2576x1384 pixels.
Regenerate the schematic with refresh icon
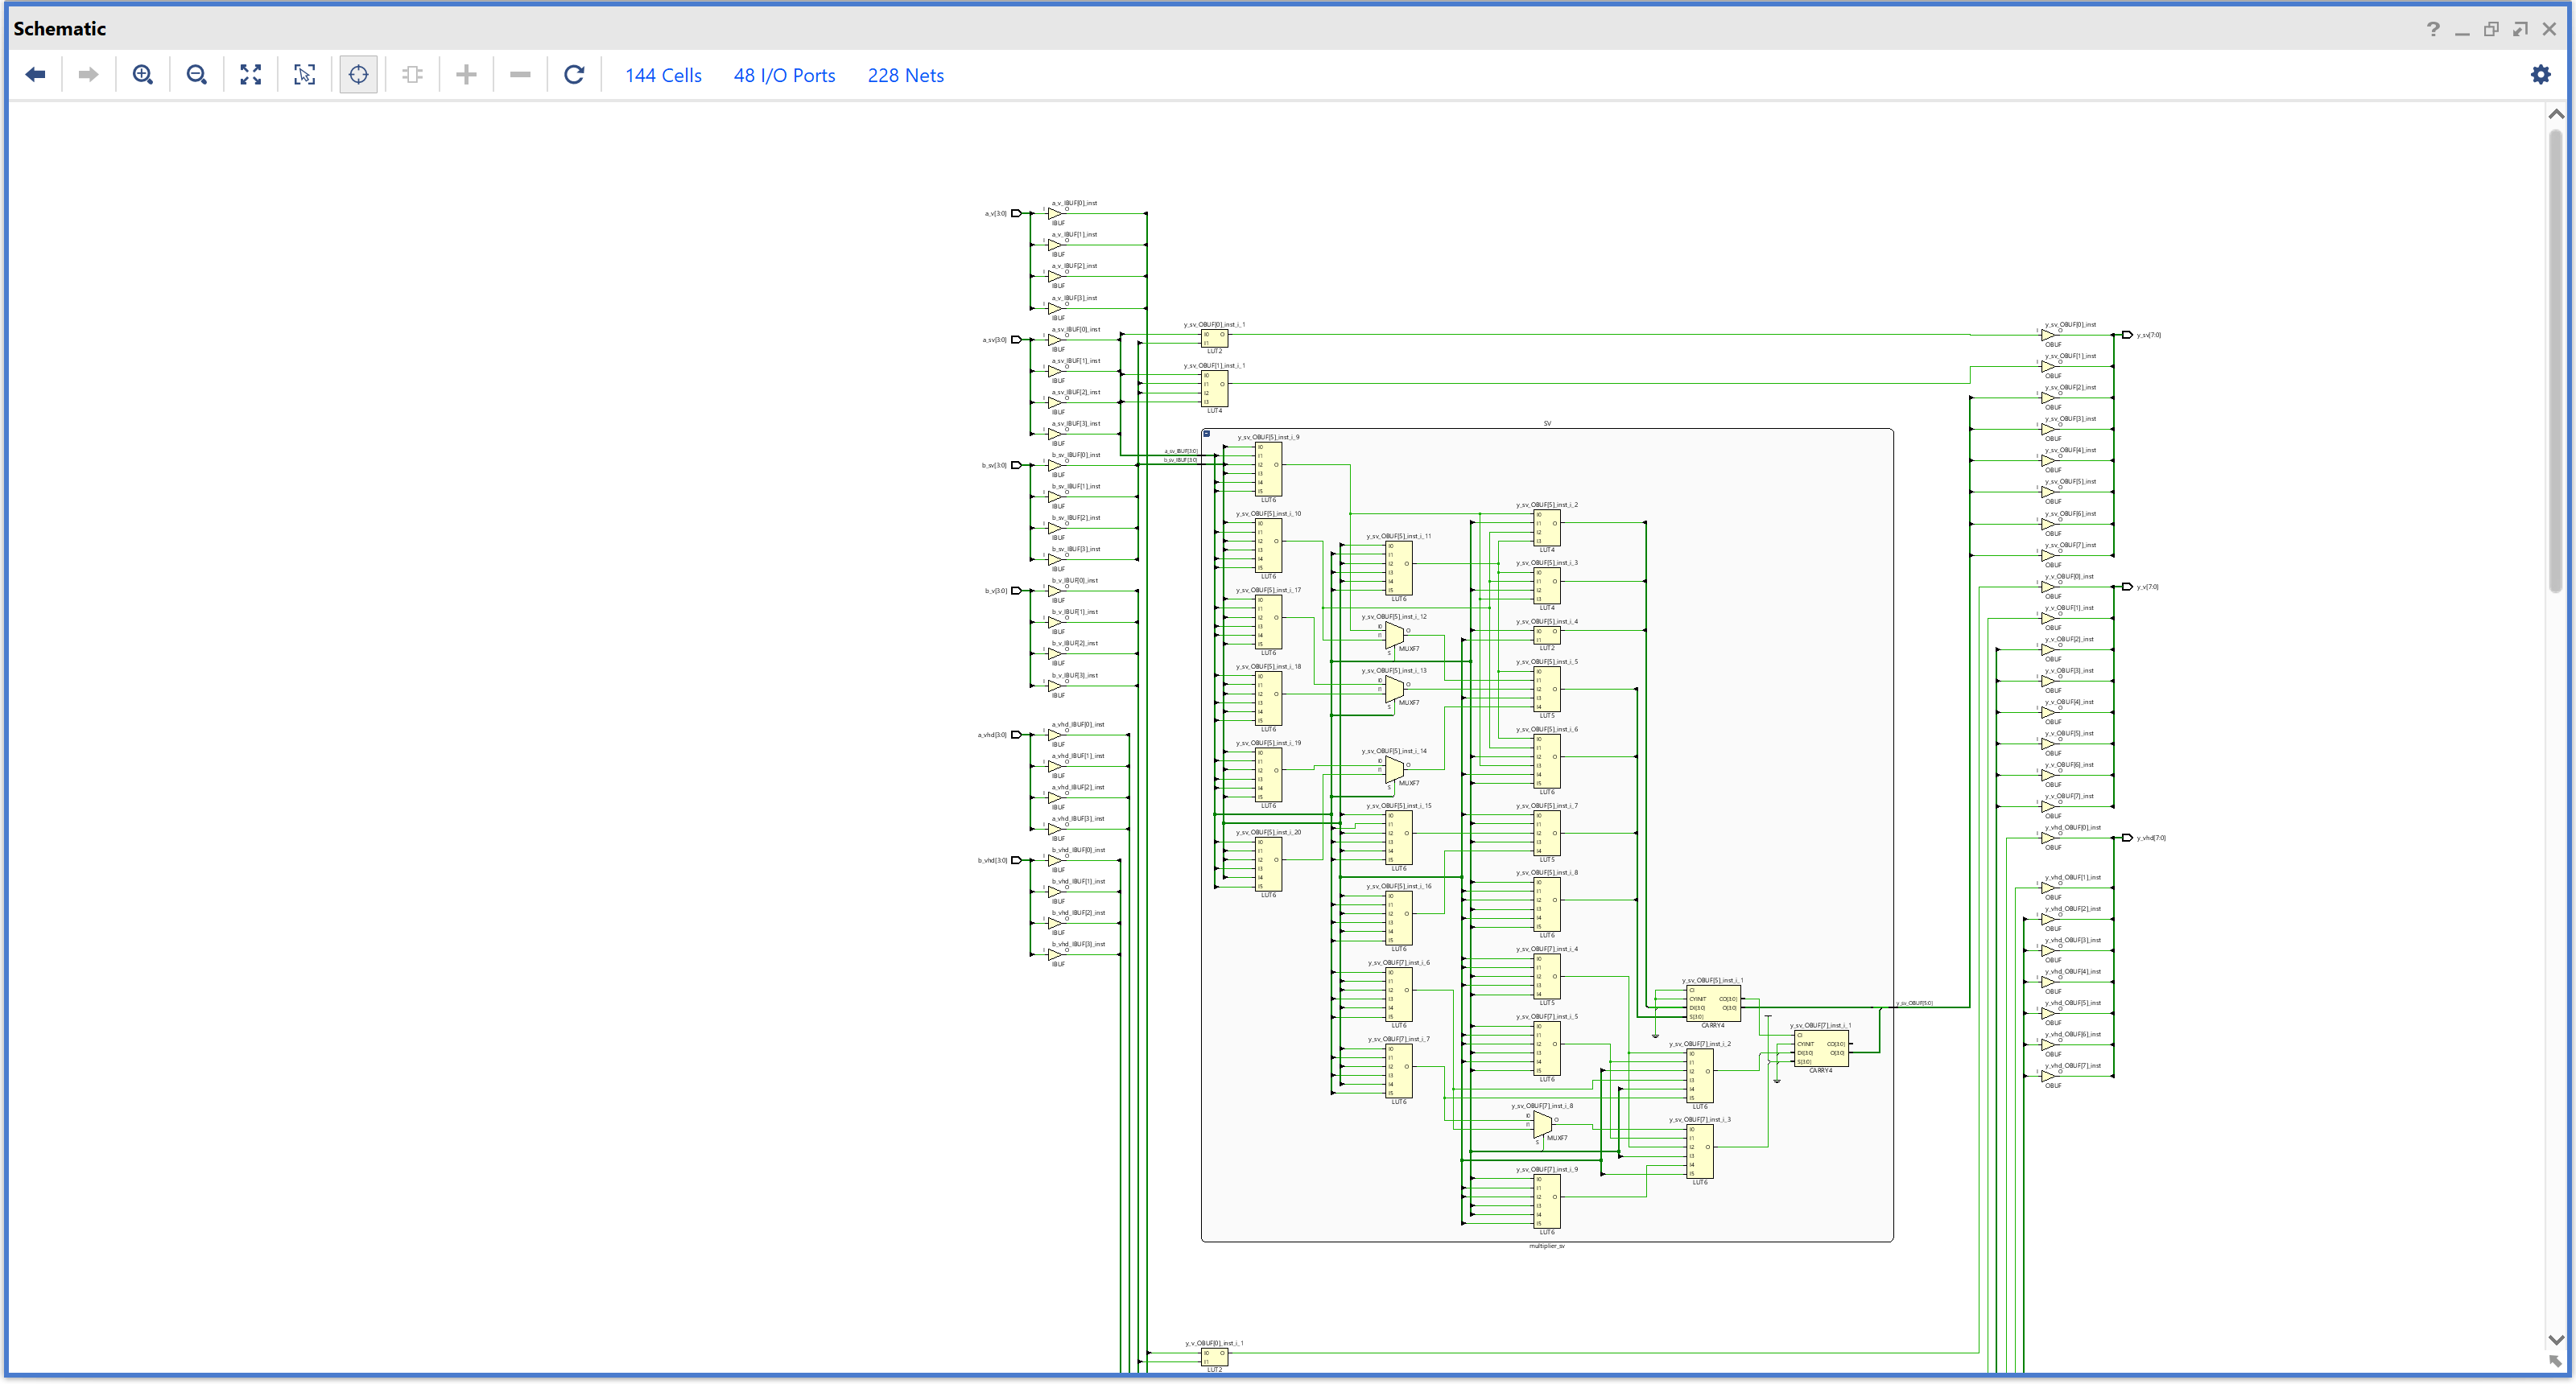point(574,75)
